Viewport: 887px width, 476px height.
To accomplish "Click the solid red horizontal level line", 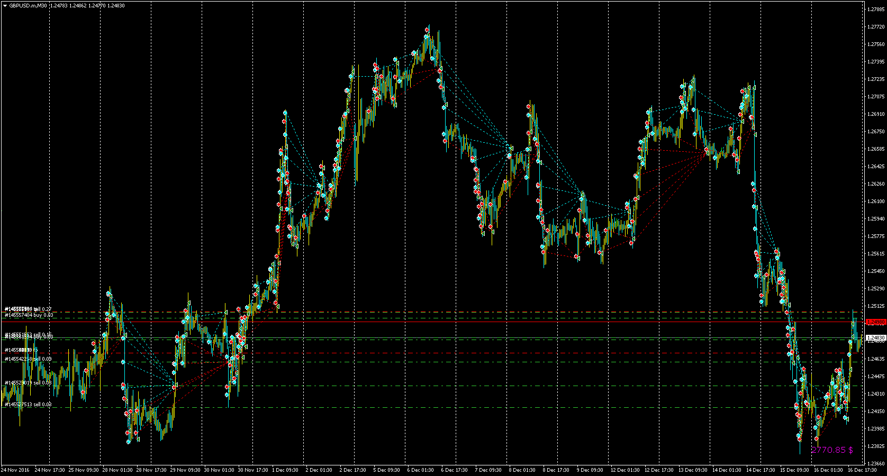I will coord(432,322).
